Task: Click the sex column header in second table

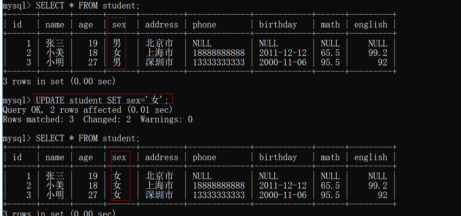Action: click(x=119, y=157)
